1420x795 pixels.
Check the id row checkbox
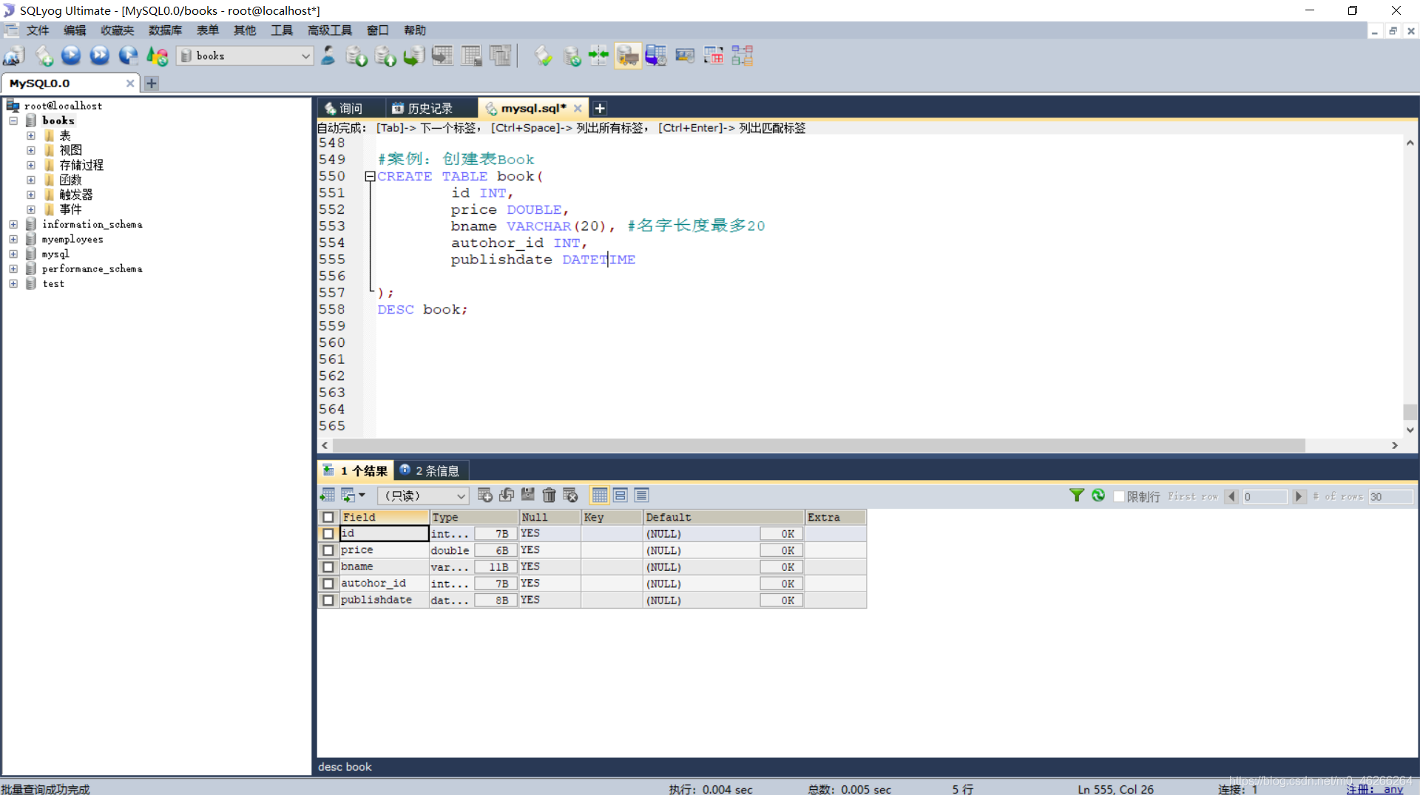click(328, 534)
